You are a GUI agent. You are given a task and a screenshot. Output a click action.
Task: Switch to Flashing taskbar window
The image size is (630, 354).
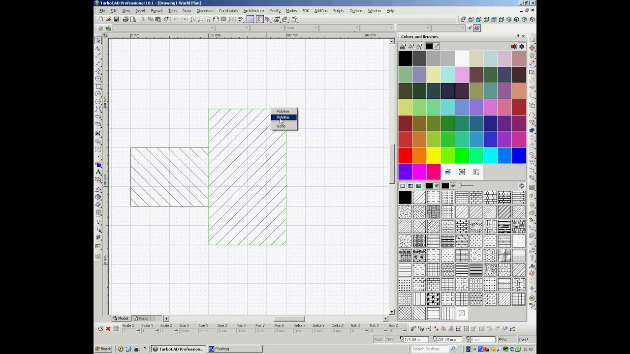pos(234,349)
